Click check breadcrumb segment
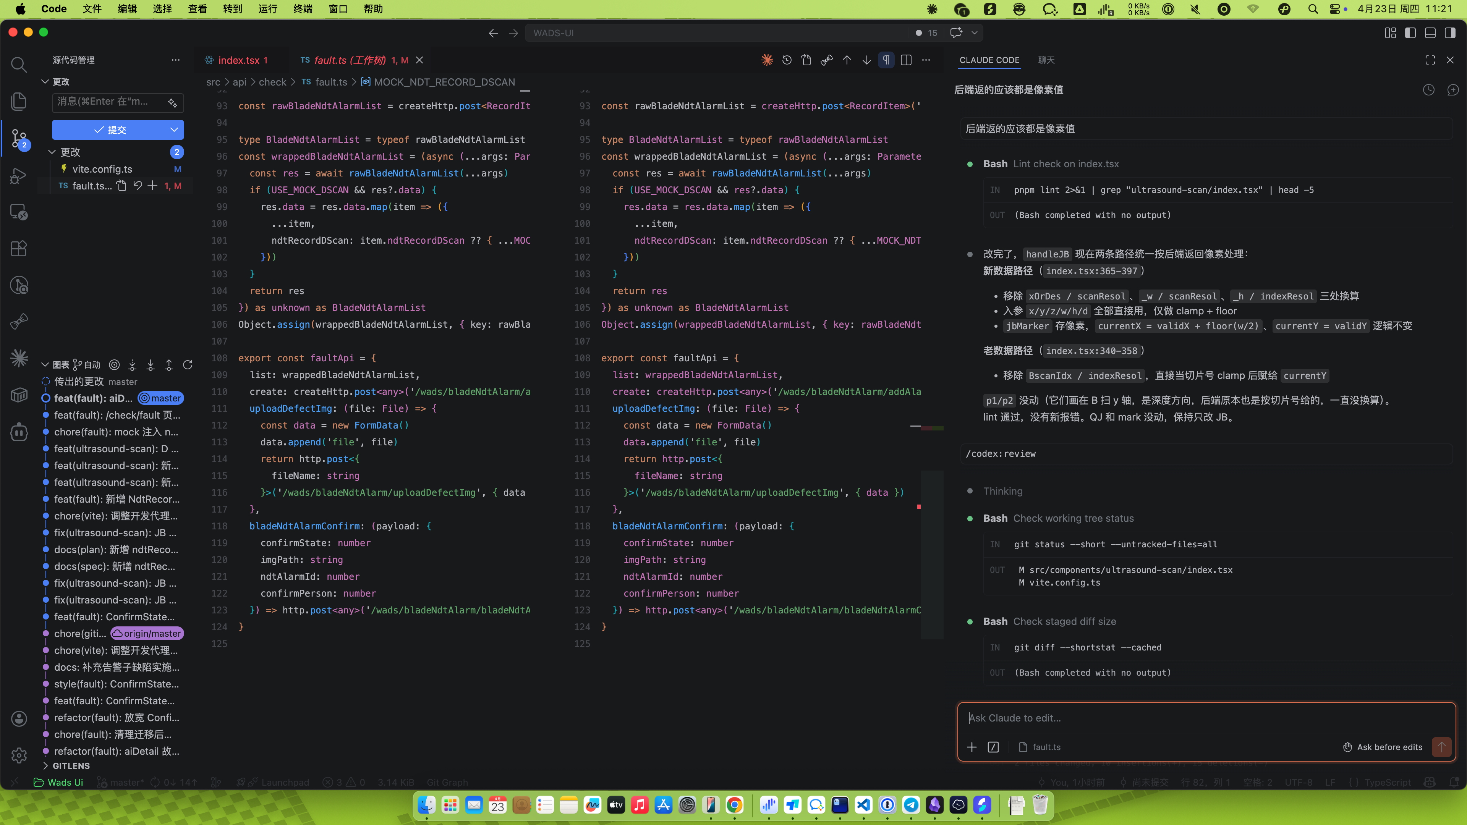The height and width of the screenshot is (825, 1467). [272, 82]
